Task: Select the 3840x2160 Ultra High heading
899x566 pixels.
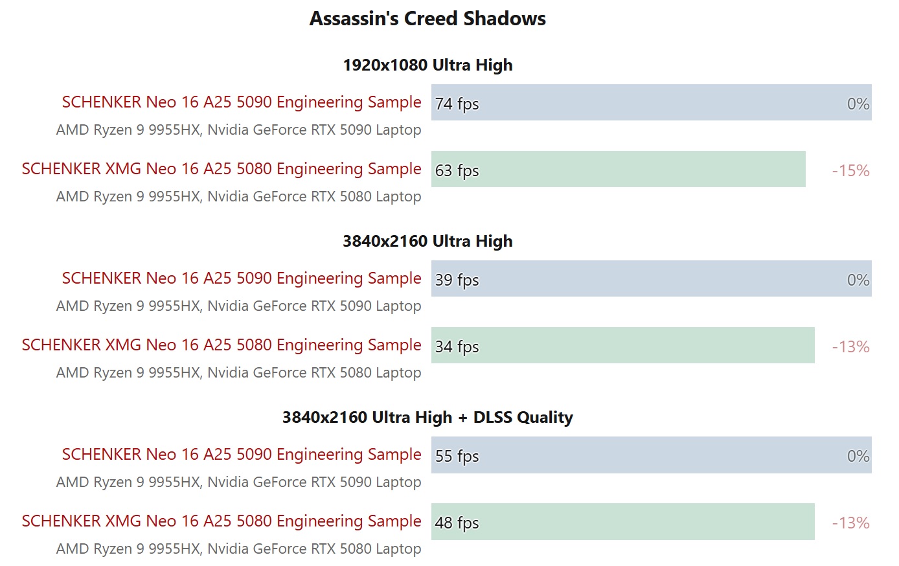Action: pos(427,242)
